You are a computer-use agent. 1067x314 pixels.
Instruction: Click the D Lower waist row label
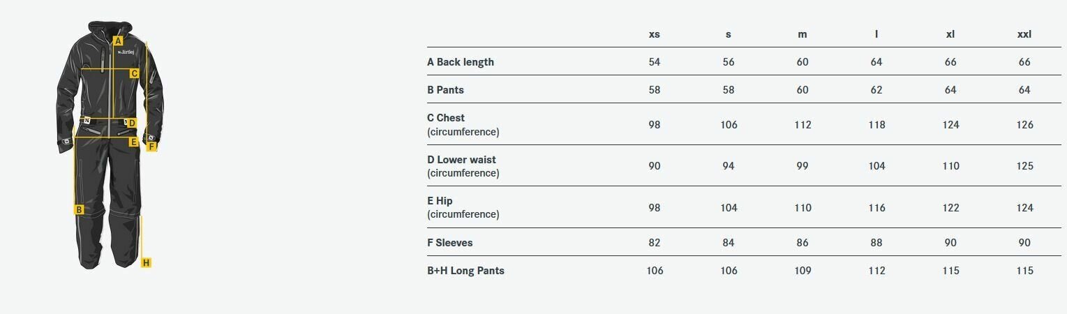[463, 166]
